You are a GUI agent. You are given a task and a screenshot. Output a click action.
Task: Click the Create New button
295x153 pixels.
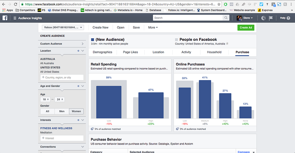(100, 28)
